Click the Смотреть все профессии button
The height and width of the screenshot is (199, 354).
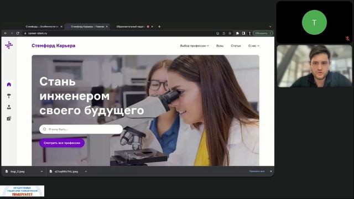coord(62,143)
